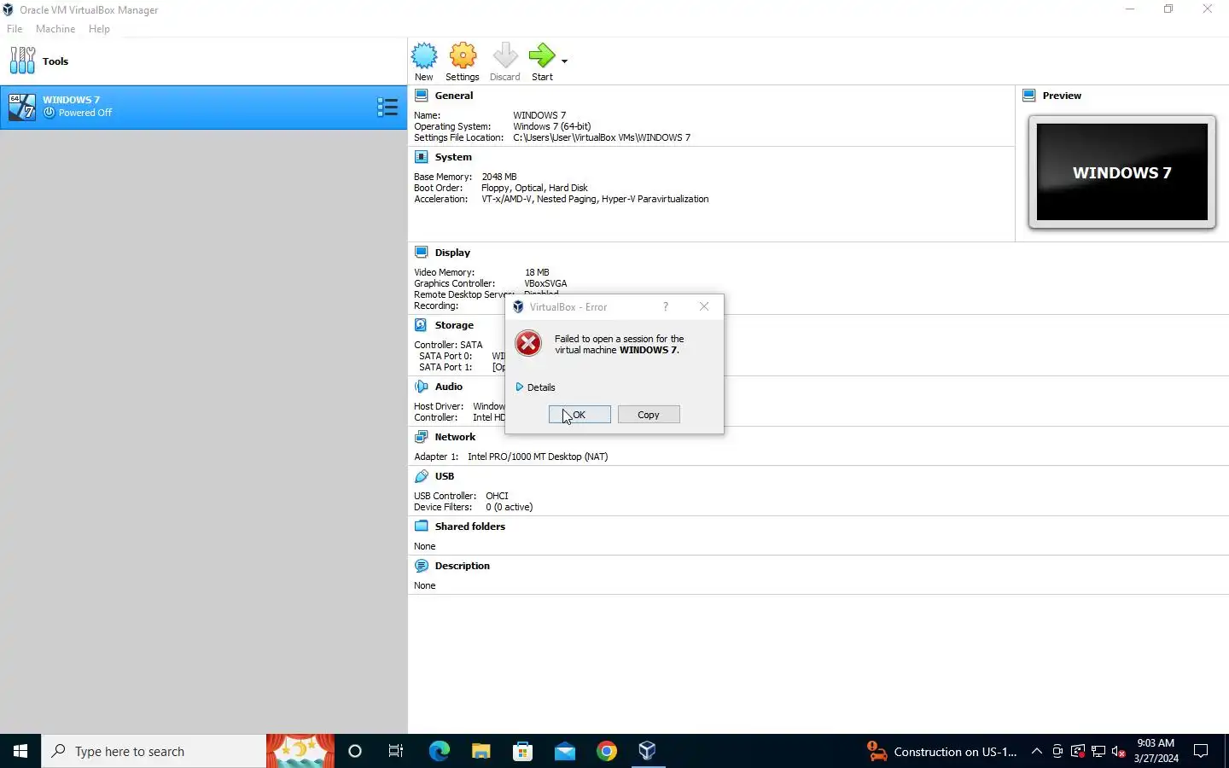This screenshot has width=1229, height=768.
Task: Click Copy in the error dialog
Action: coord(649,415)
